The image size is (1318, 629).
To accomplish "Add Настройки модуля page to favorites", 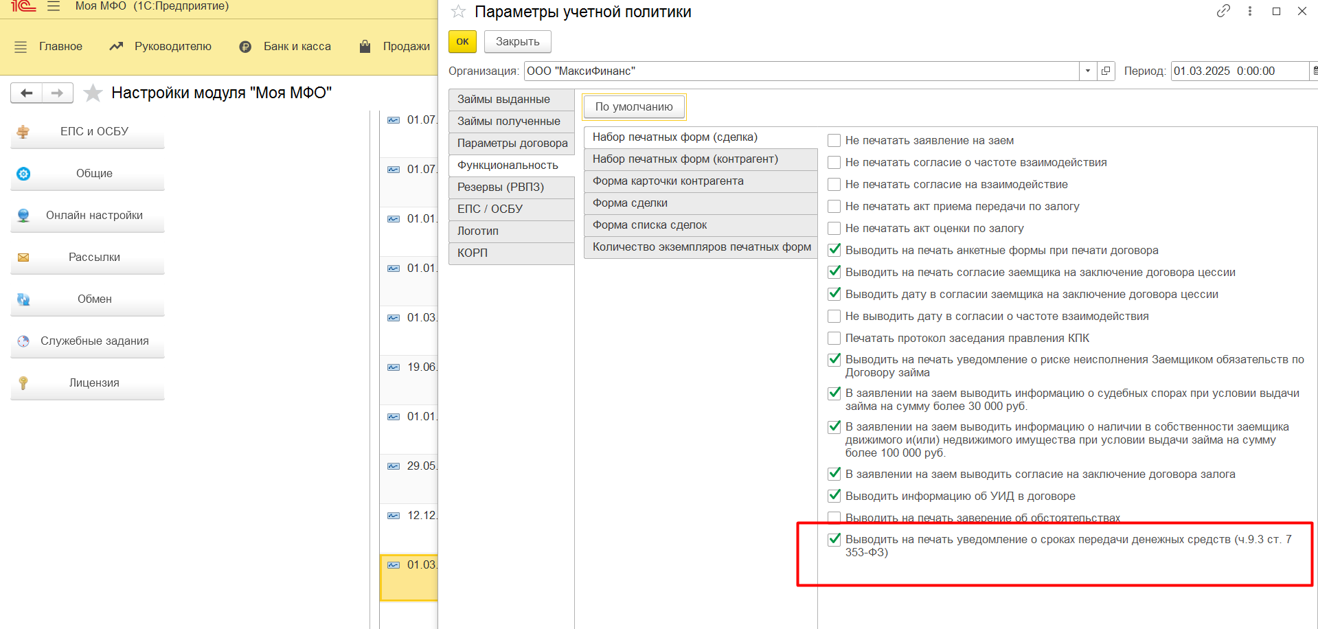I will [93, 93].
